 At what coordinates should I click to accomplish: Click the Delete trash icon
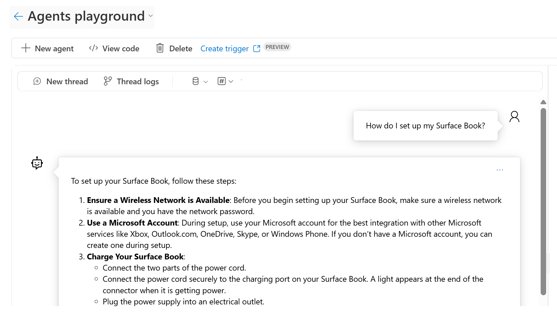coord(160,48)
